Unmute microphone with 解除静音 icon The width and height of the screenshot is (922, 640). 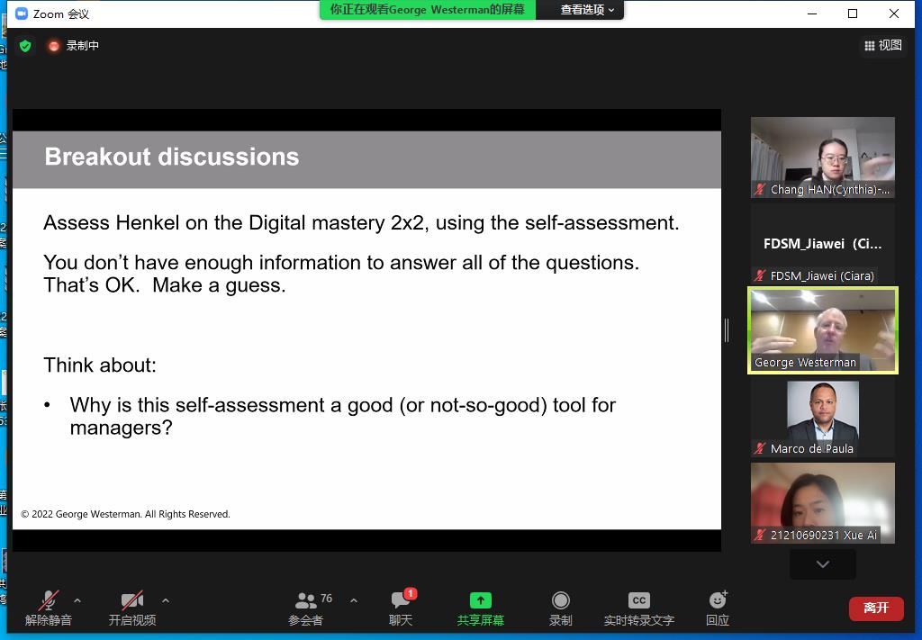pyautogui.click(x=49, y=600)
